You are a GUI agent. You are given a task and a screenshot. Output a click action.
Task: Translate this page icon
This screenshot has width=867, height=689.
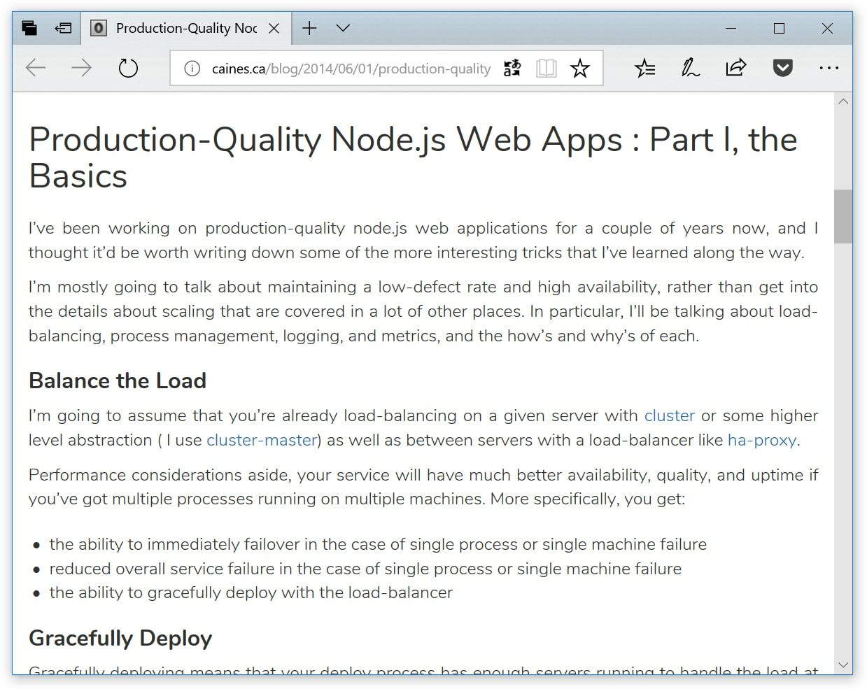512,68
